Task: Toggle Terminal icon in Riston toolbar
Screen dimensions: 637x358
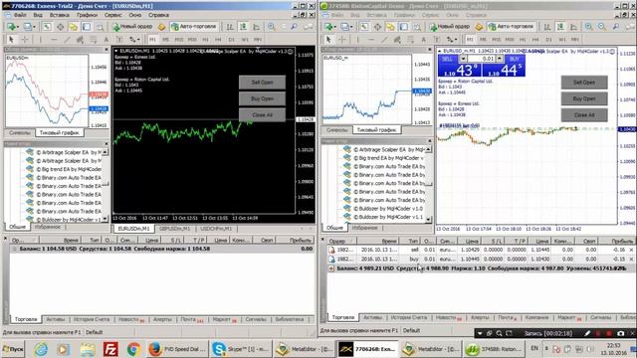Action: click(403, 27)
